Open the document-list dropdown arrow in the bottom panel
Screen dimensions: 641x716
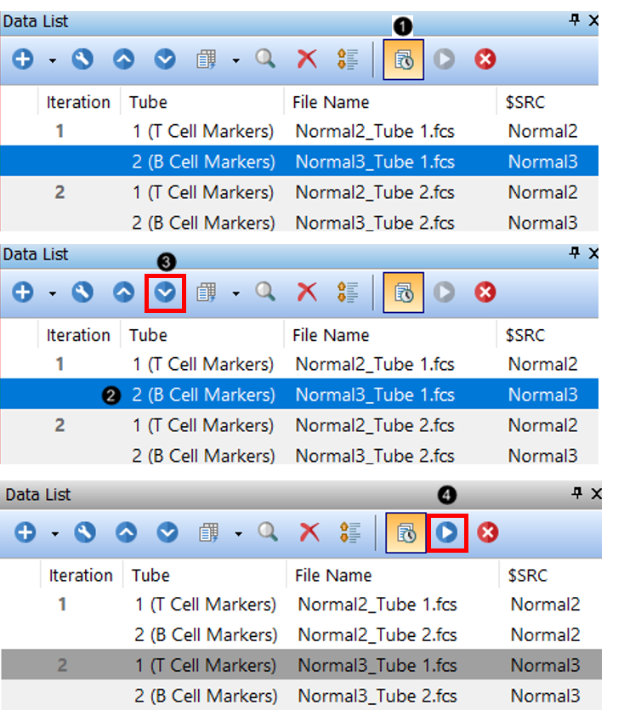(238, 533)
